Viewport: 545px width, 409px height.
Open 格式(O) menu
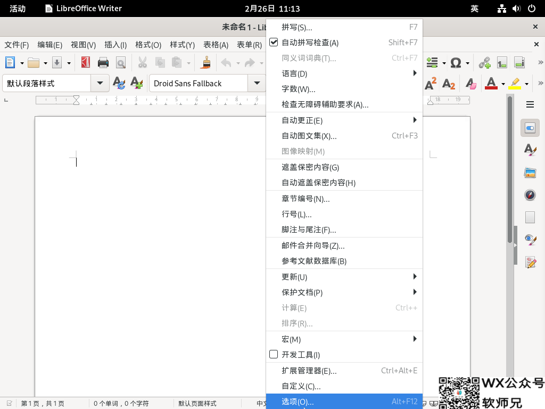tap(148, 45)
